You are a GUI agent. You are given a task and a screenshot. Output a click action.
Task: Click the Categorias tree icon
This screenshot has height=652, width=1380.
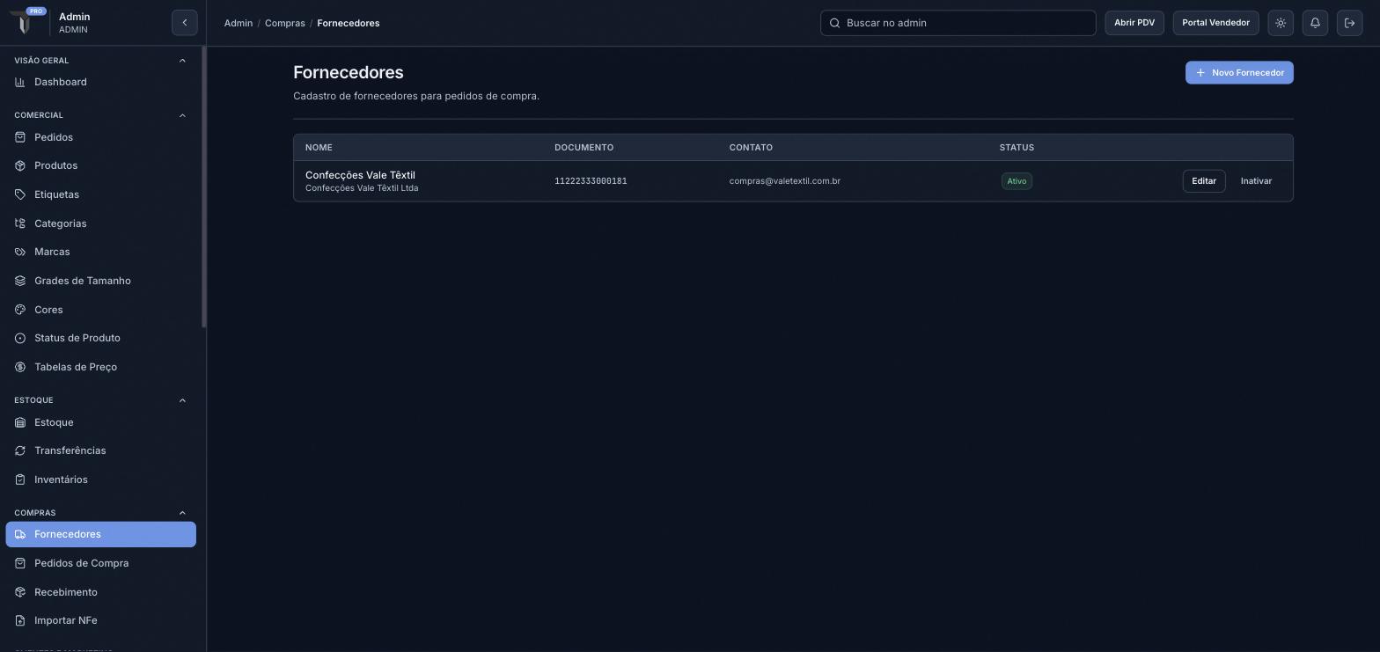(20, 223)
